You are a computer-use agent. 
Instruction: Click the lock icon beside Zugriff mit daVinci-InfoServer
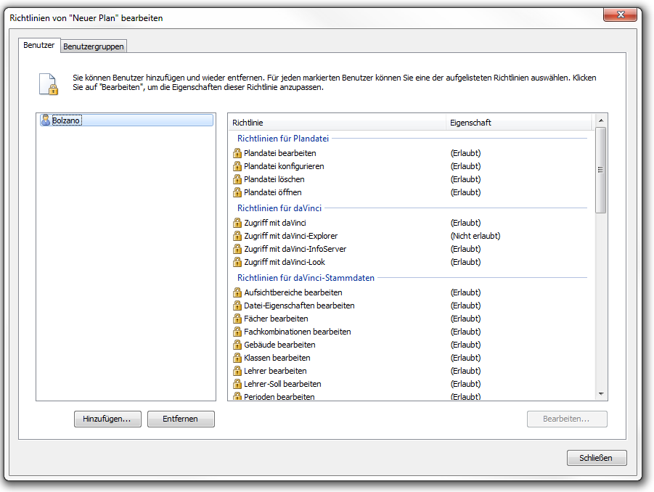(x=237, y=249)
